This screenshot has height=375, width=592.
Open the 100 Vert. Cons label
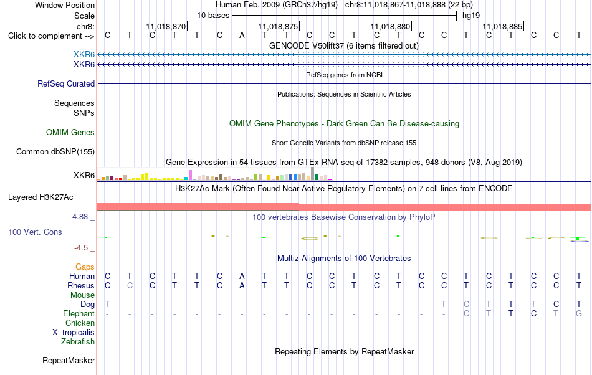[x=35, y=232]
